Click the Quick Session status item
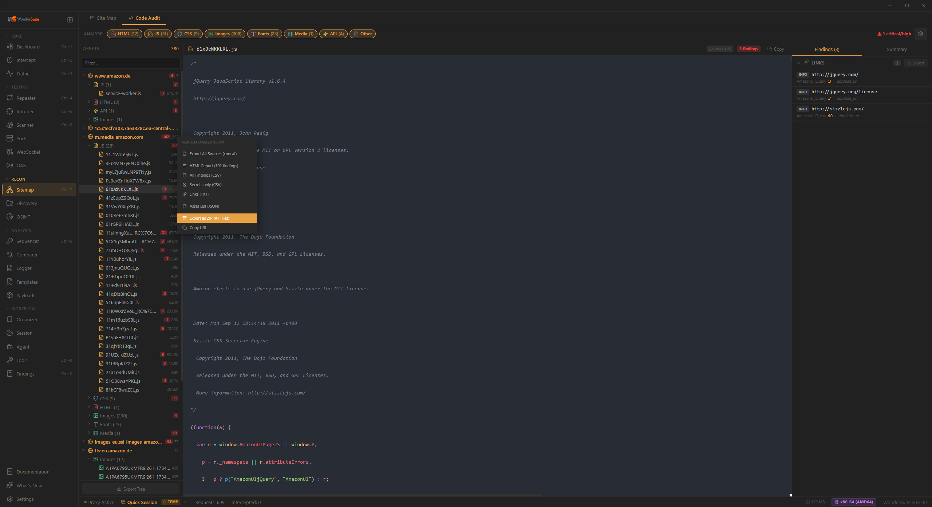932x507 pixels. tap(139, 502)
